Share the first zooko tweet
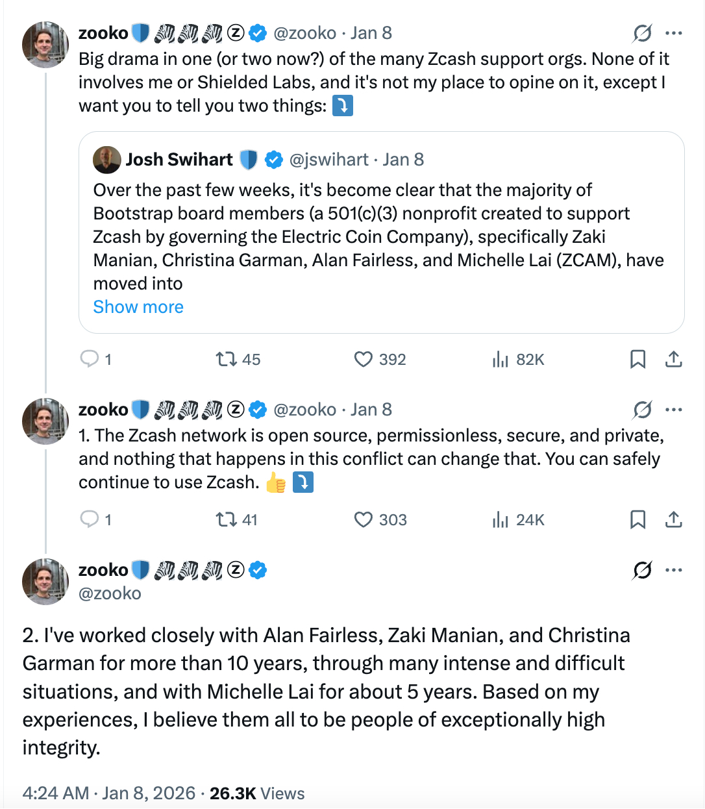The width and height of the screenshot is (705, 809). click(x=674, y=359)
